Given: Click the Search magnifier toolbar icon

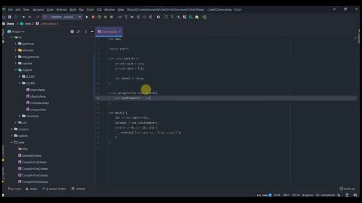Looking at the screenshot, I should [x=172, y=17].
